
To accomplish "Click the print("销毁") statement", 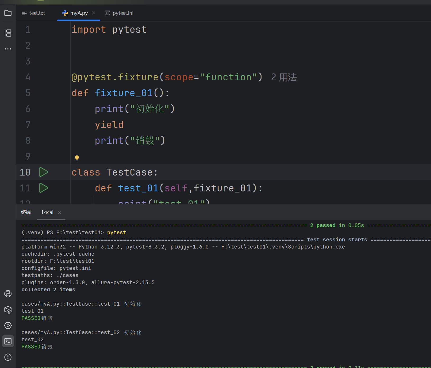I will (130, 141).
